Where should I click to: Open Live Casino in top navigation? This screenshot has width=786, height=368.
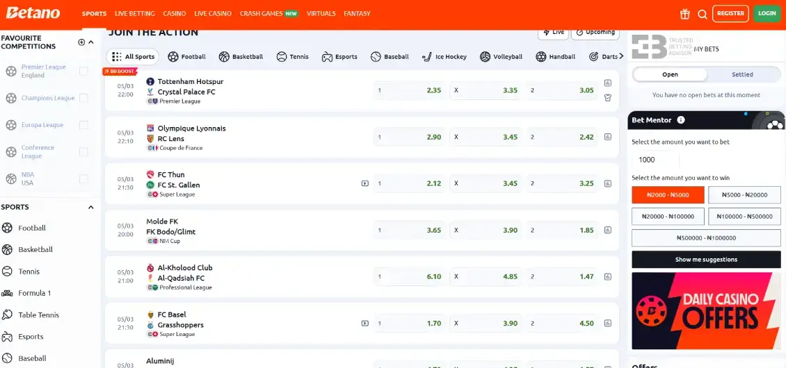(x=213, y=13)
